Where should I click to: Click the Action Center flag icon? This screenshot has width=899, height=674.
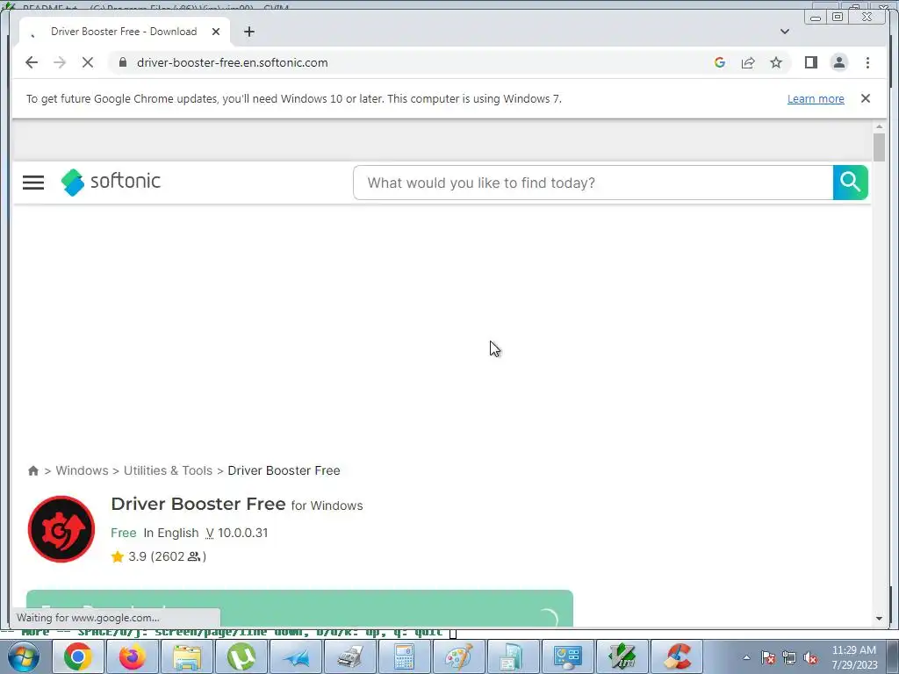pos(768,658)
